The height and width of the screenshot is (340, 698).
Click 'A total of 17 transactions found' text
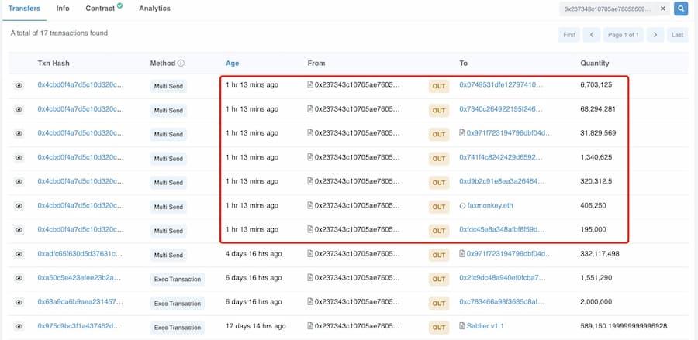tap(59, 33)
